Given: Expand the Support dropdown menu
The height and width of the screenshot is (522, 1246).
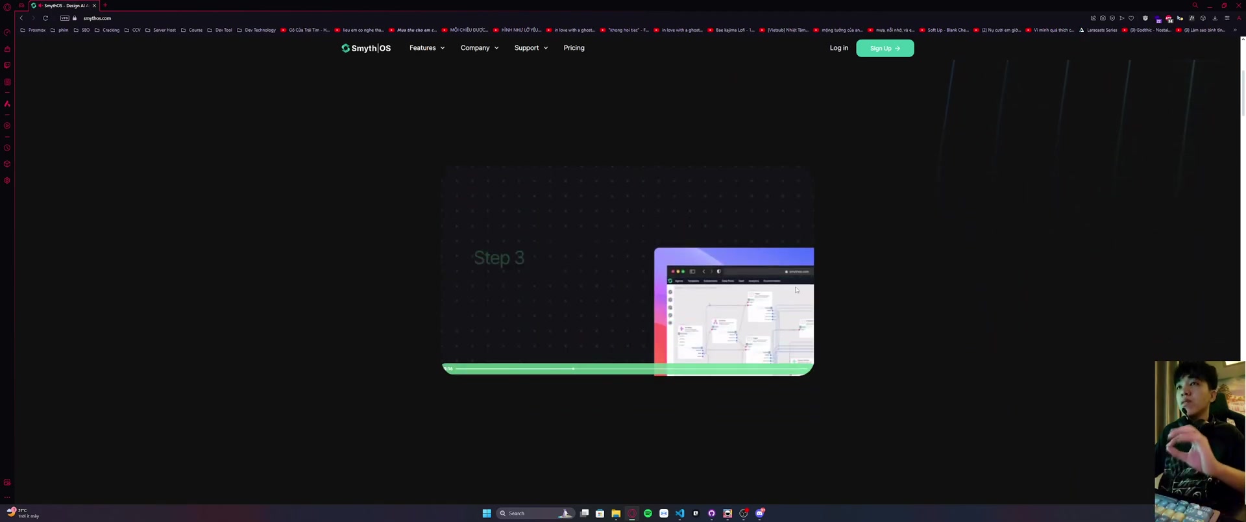Looking at the screenshot, I should click(531, 48).
